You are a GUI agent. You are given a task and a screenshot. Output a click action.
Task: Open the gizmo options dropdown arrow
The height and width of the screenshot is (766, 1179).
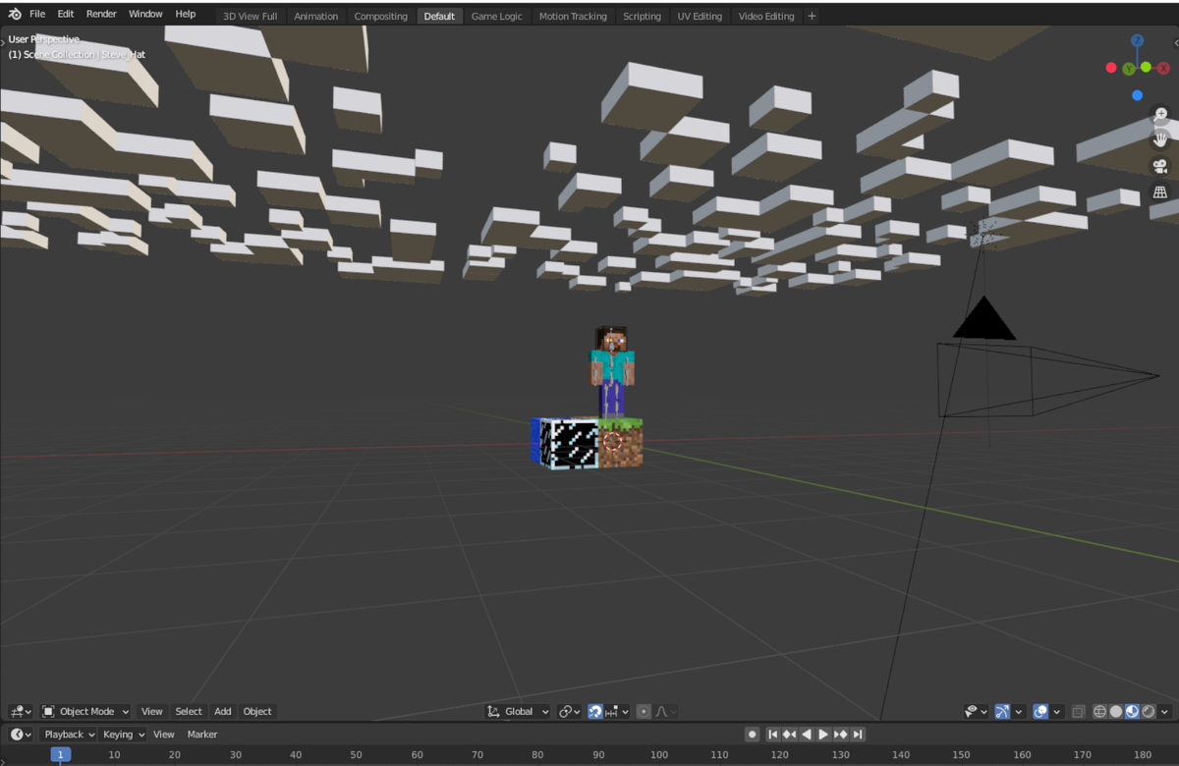(x=1019, y=711)
